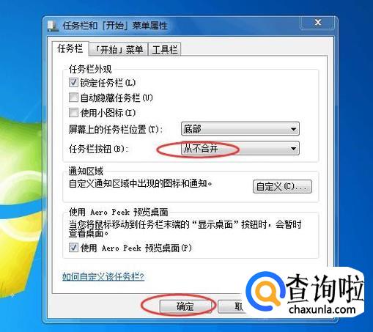Click the arrow on the 从不合并 dropdown
The width and height of the screenshot is (373, 332).
(x=293, y=148)
